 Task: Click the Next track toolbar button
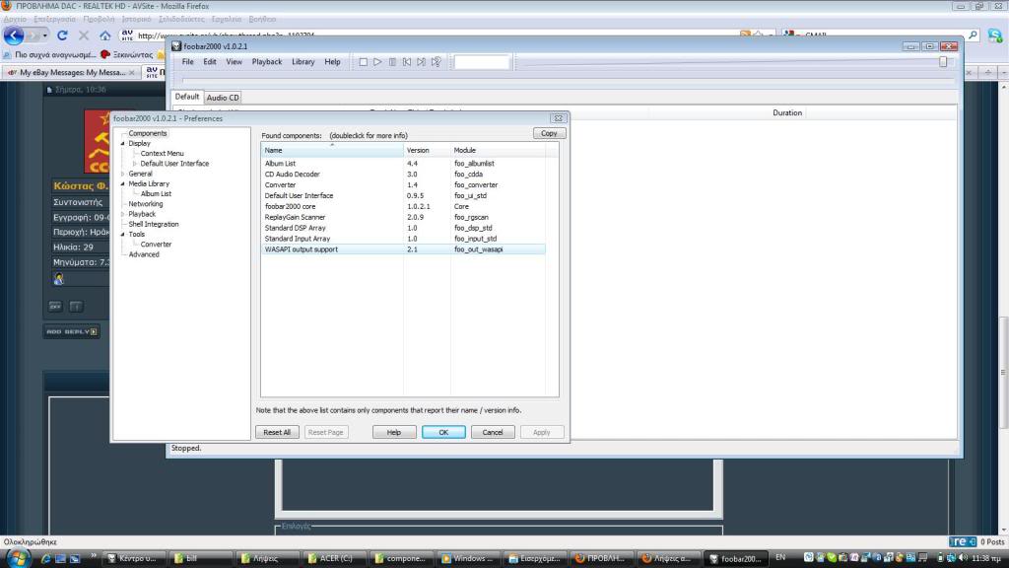[x=421, y=62]
